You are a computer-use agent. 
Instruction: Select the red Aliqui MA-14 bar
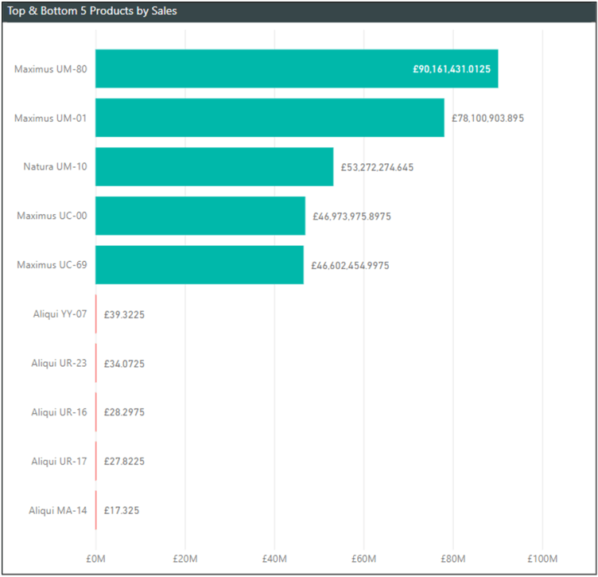[x=95, y=510]
